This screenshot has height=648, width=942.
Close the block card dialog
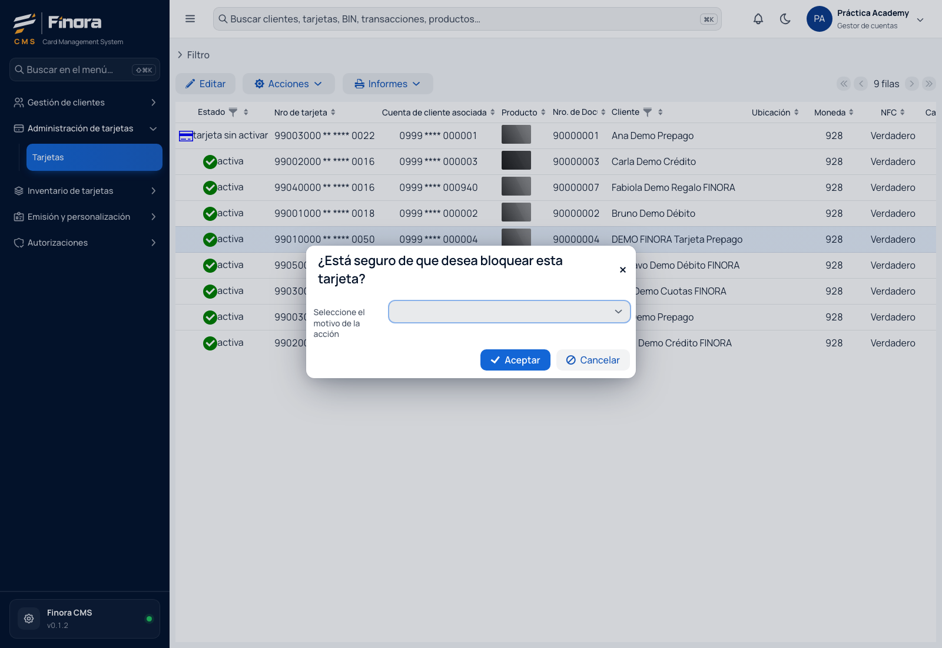(x=623, y=270)
